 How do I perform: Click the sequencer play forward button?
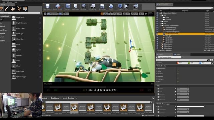(x=101, y=90)
